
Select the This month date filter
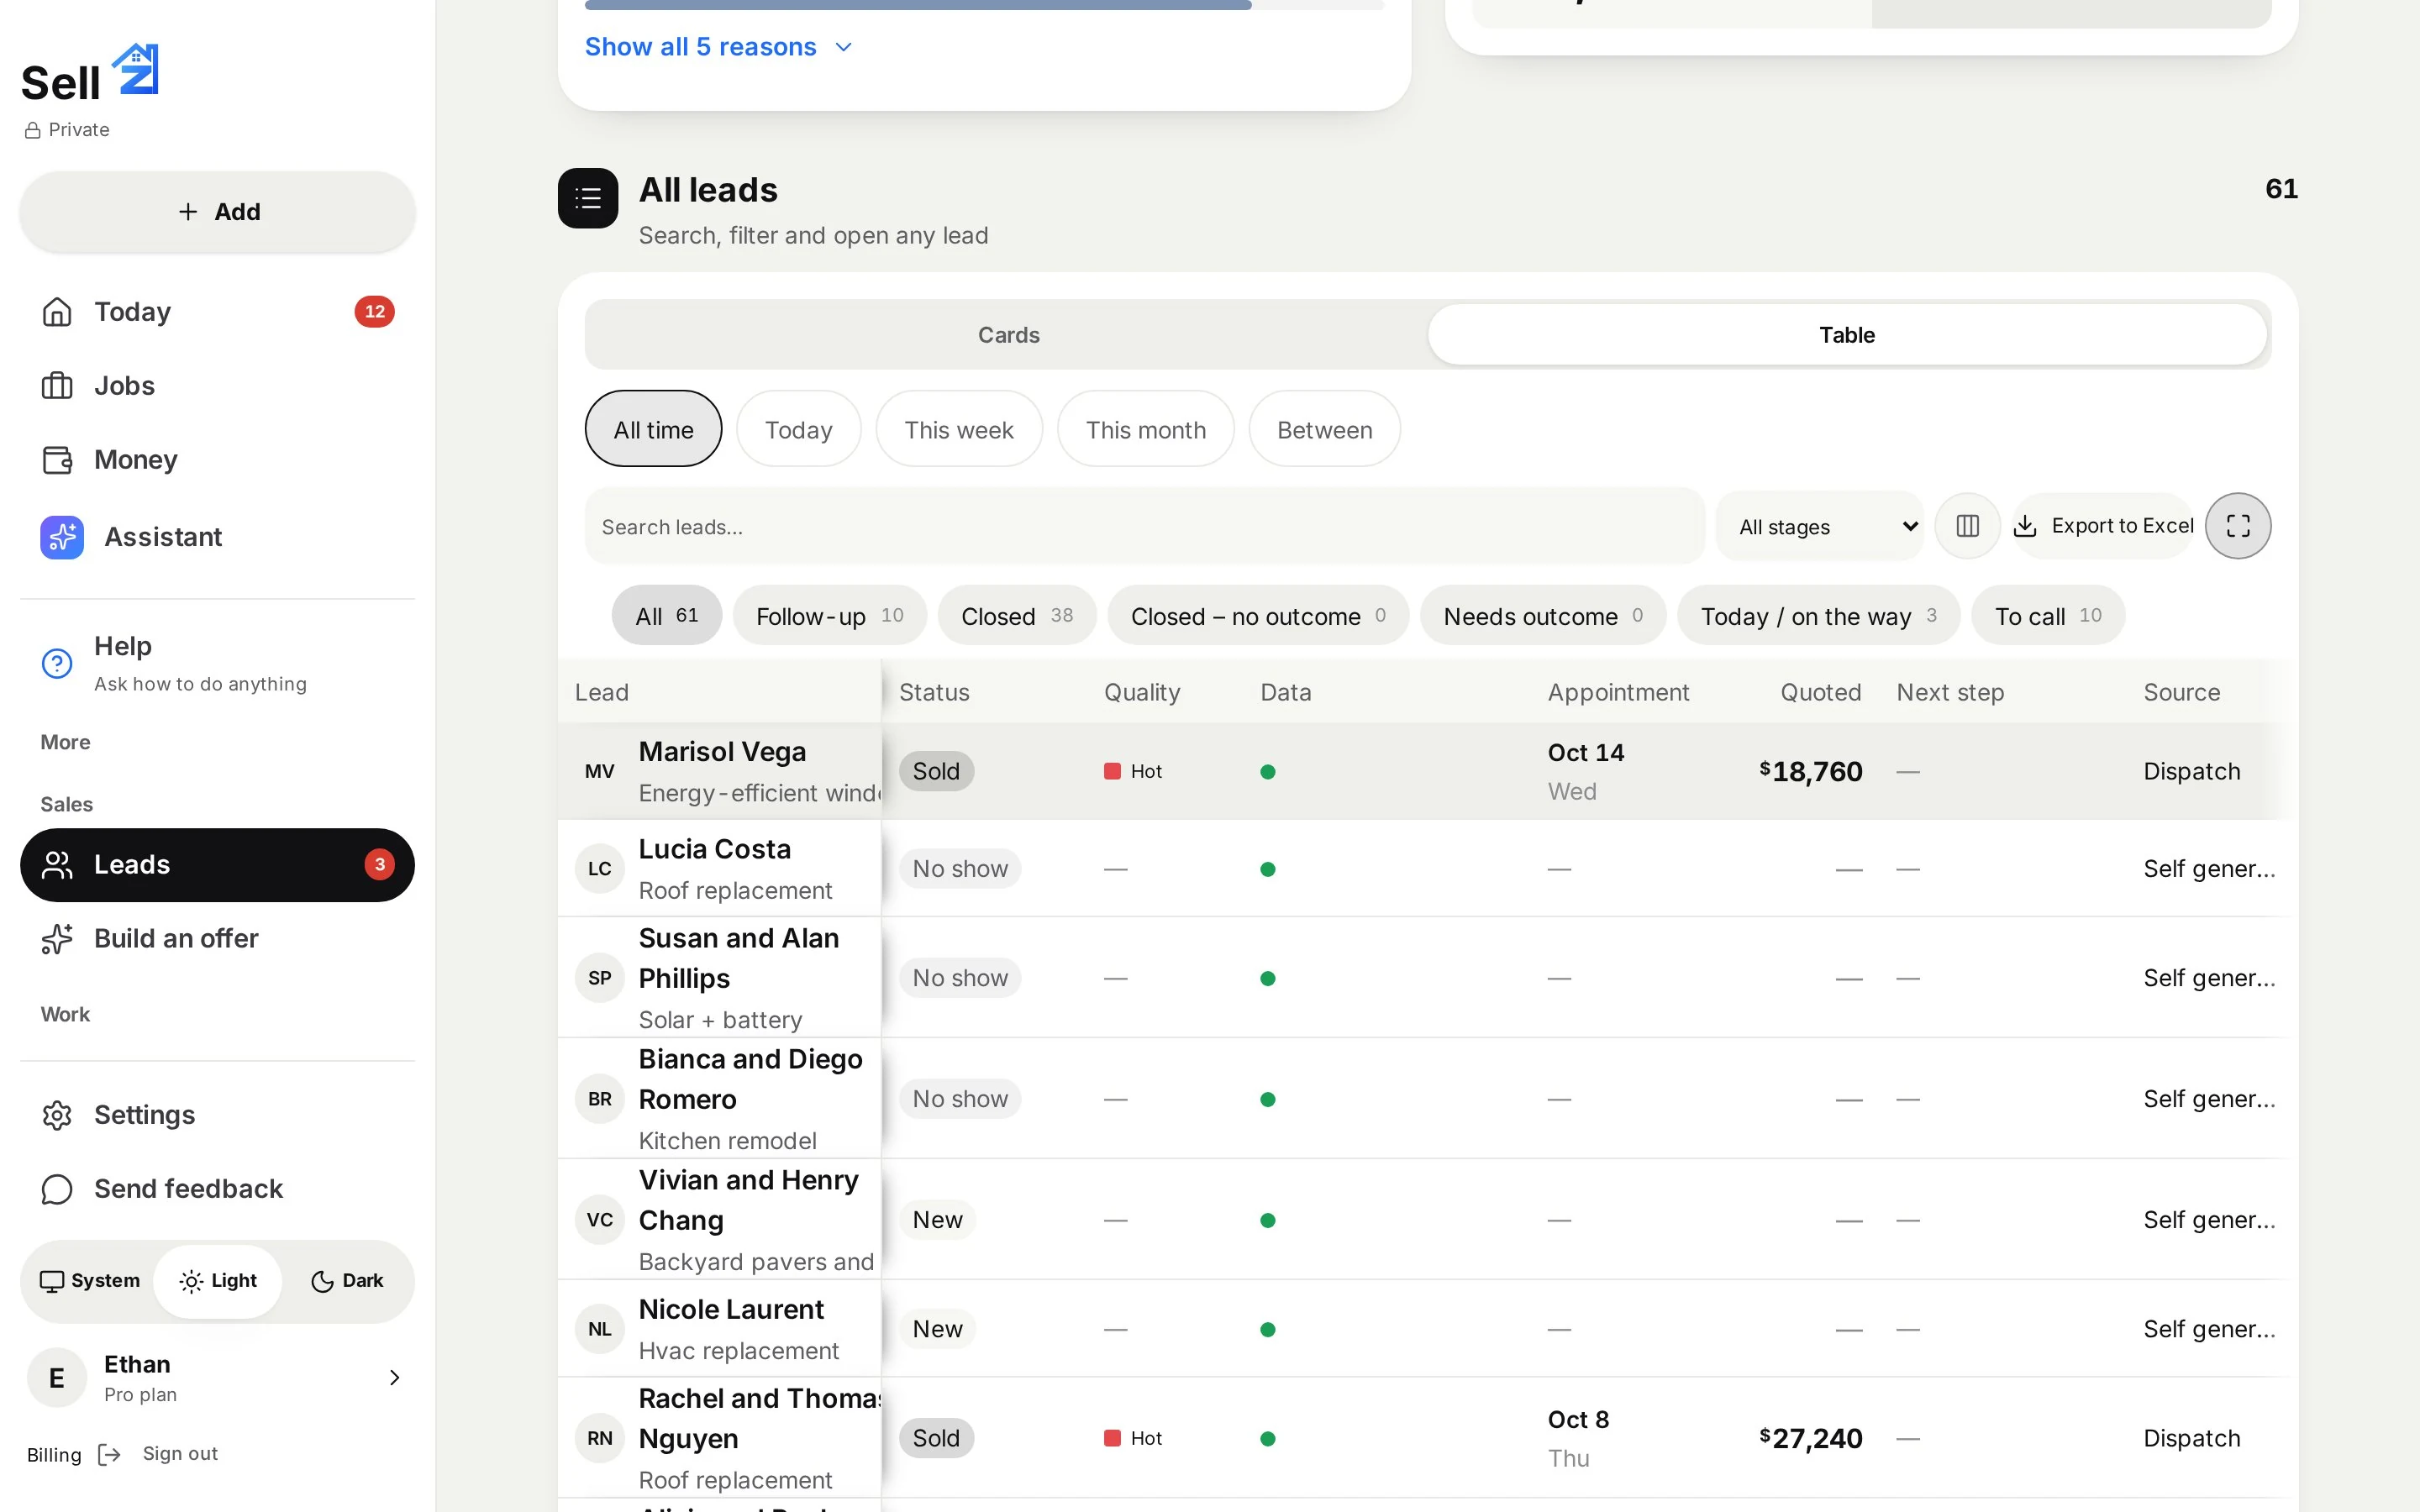click(x=1146, y=429)
